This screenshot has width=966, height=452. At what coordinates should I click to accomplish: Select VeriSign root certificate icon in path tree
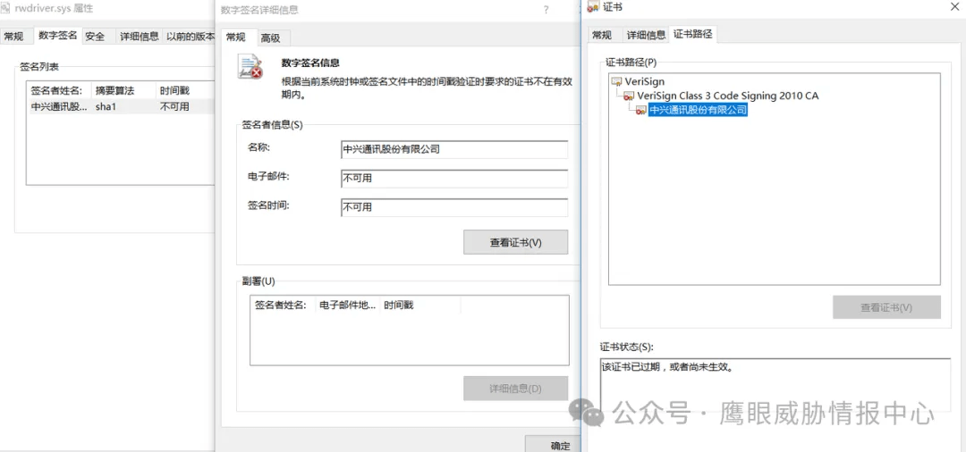click(616, 81)
